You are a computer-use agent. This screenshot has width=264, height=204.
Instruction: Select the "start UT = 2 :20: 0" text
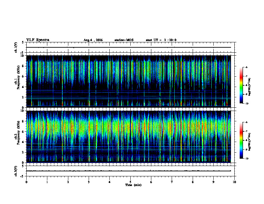[x=161, y=40]
